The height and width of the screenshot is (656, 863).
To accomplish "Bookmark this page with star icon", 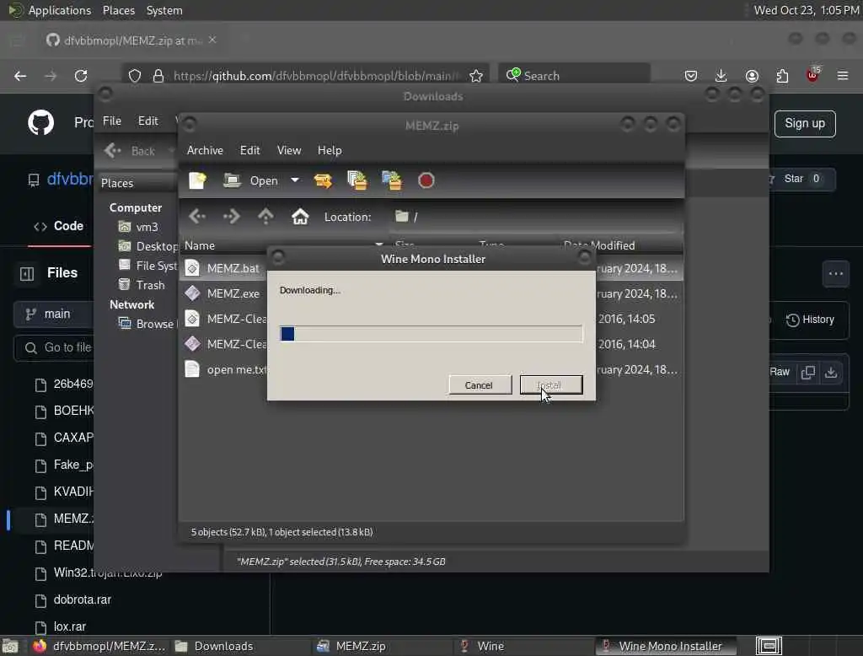I will (x=476, y=76).
